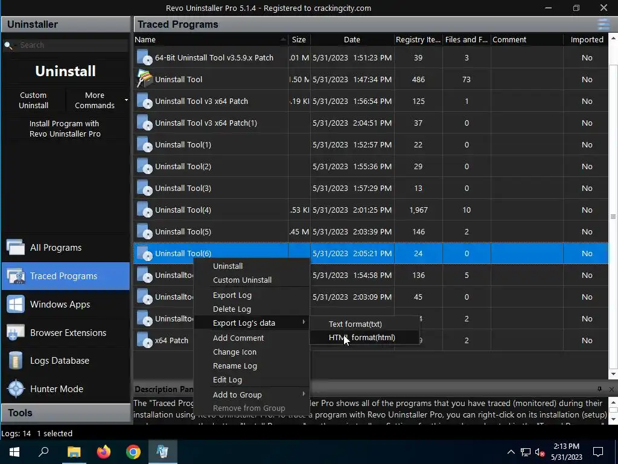Click into the Search input field

coord(73,45)
